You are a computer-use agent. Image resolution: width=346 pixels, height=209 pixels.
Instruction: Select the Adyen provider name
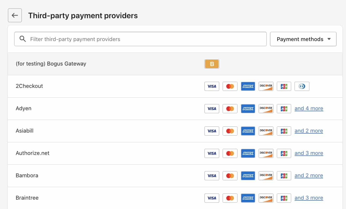click(x=23, y=108)
